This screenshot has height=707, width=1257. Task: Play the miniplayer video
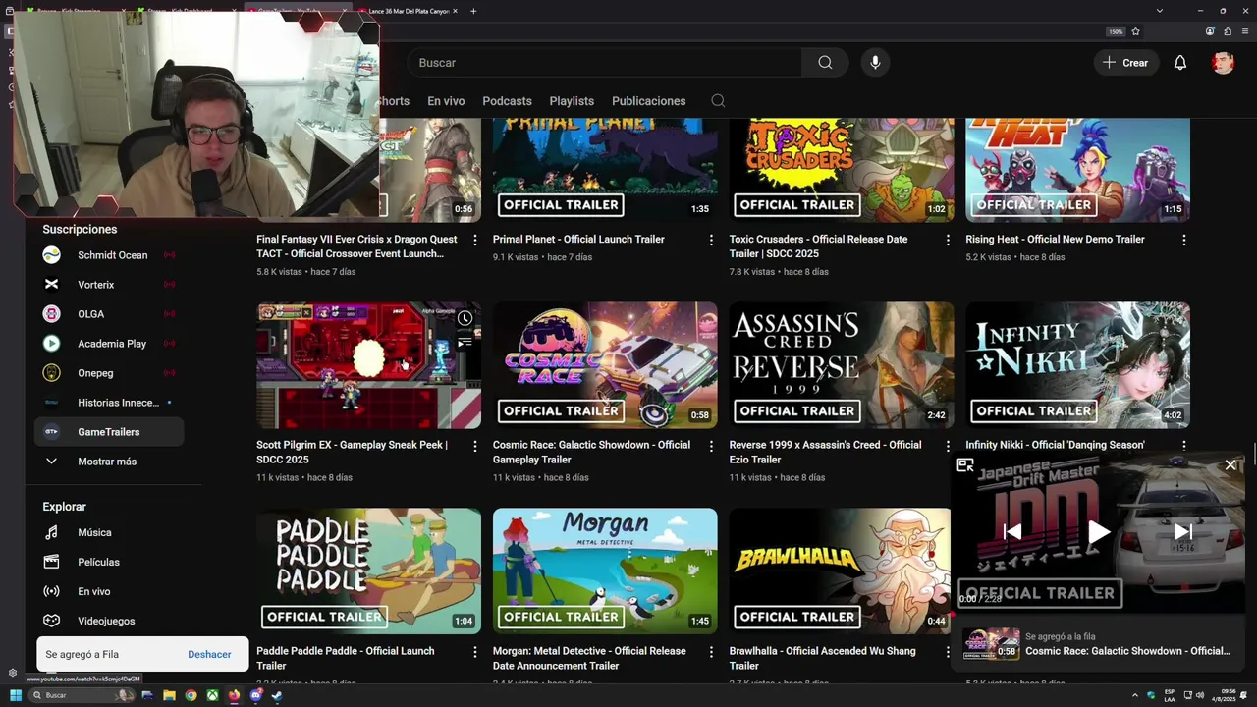coord(1099,532)
